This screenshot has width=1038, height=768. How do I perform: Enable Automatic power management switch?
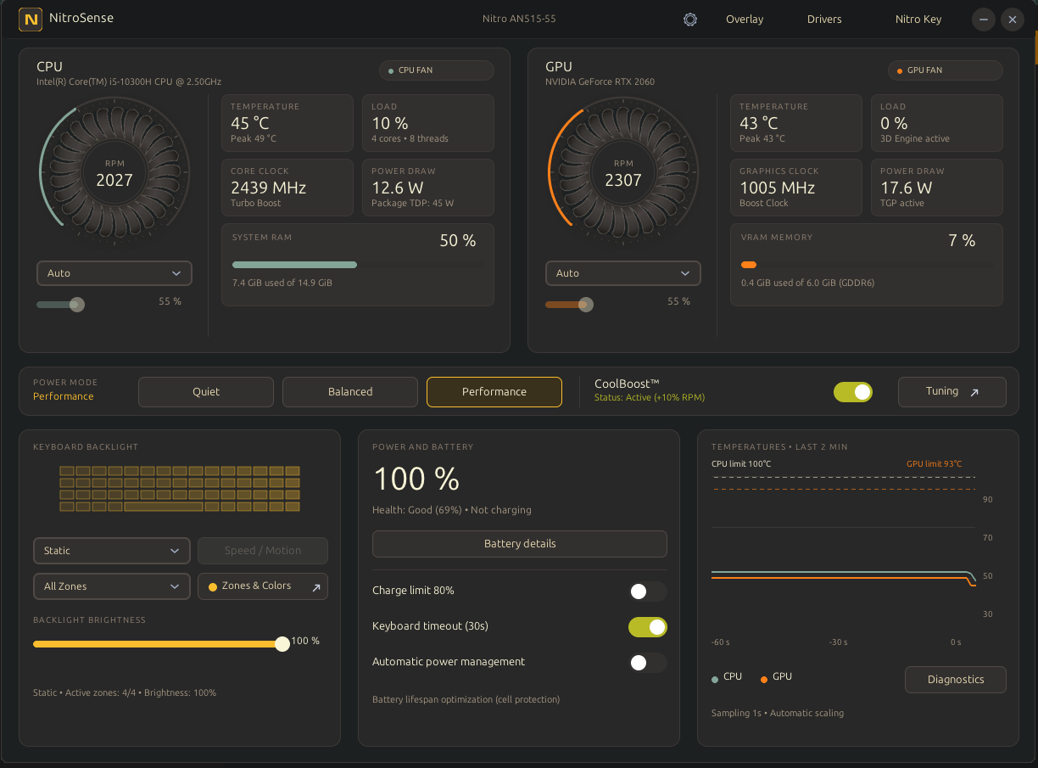[648, 663]
